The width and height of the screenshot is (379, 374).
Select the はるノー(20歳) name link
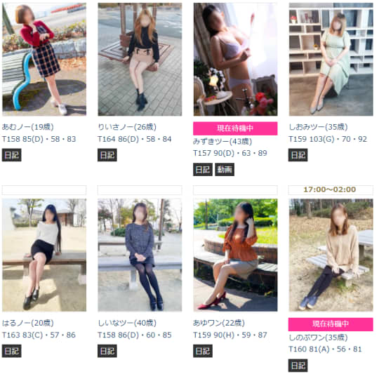[x=28, y=323]
